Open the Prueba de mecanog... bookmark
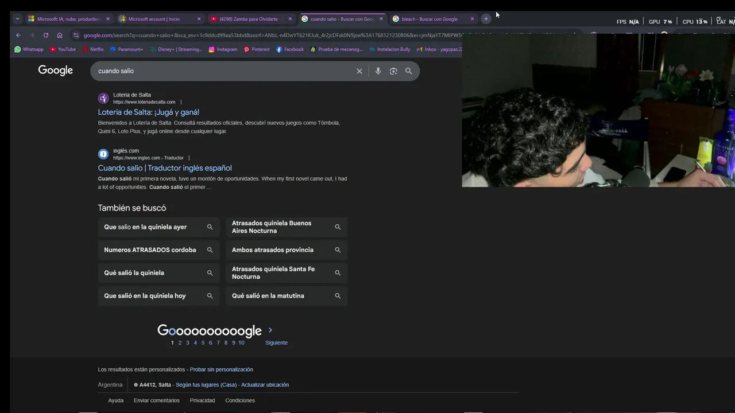735x413 pixels. click(x=336, y=49)
